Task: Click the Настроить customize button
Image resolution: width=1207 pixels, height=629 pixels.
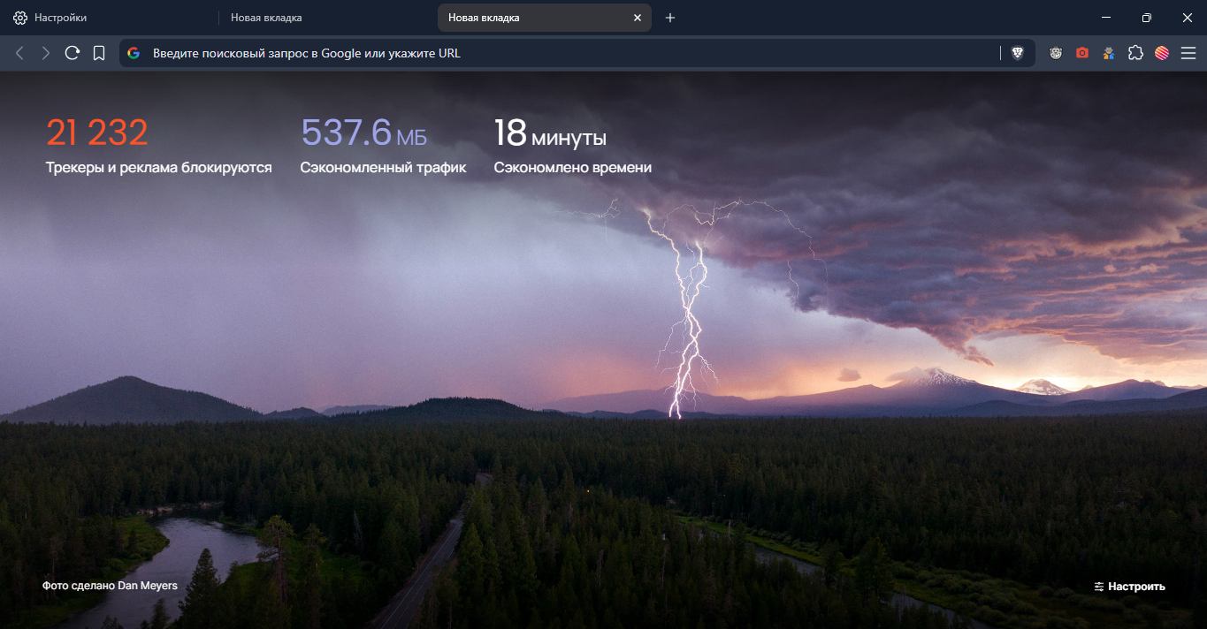Action: (x=1129, y=587)
